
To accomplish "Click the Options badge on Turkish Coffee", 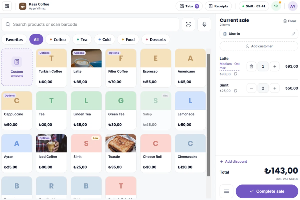I will click(x=44, y=53).
